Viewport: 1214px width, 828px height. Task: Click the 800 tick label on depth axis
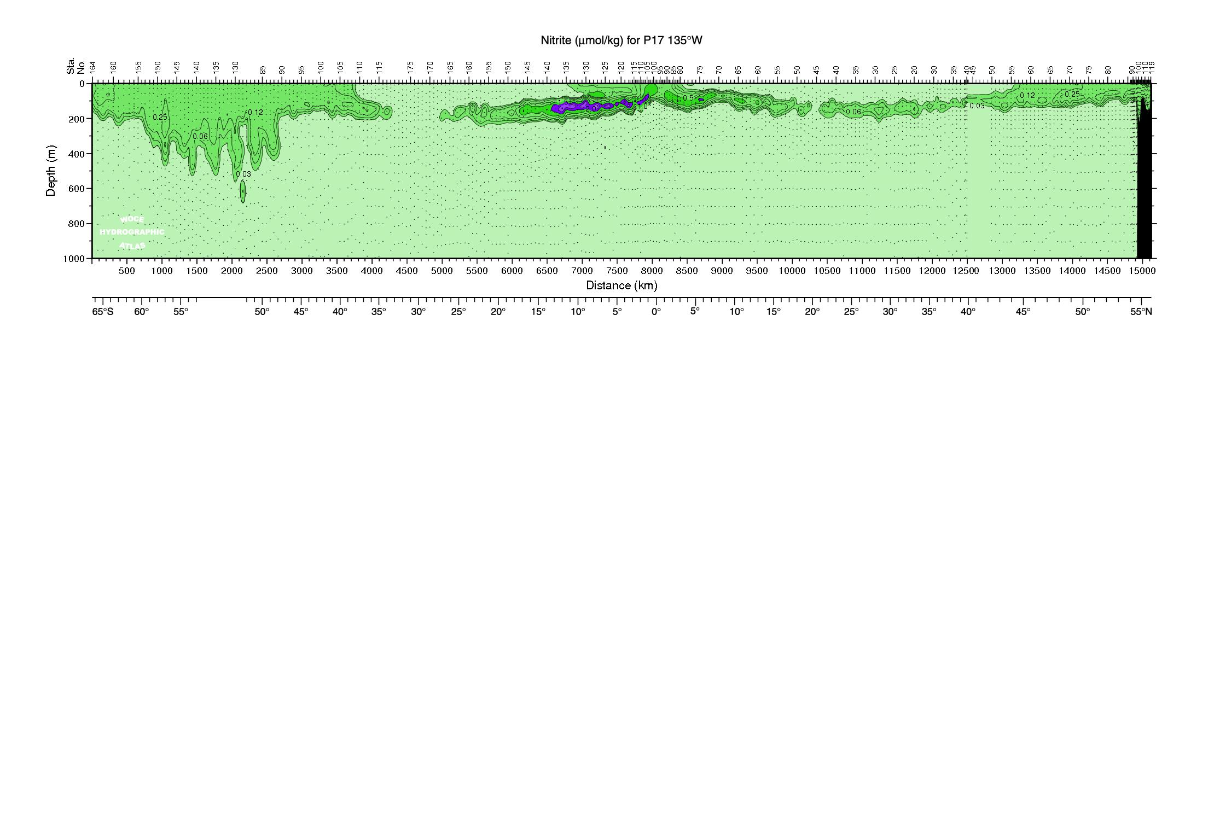77,224
